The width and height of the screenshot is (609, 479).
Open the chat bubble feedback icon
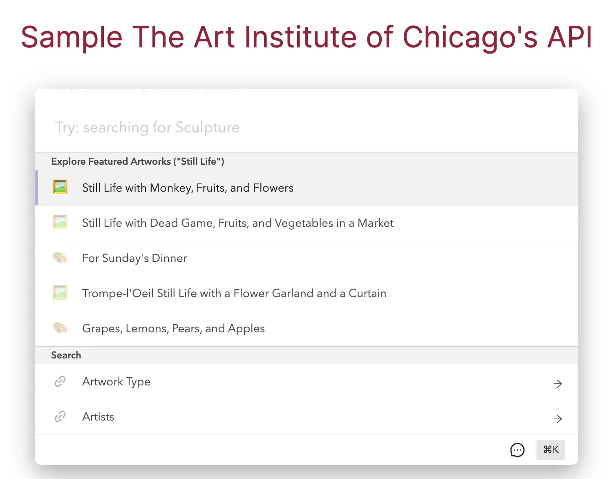coord(517,450)
